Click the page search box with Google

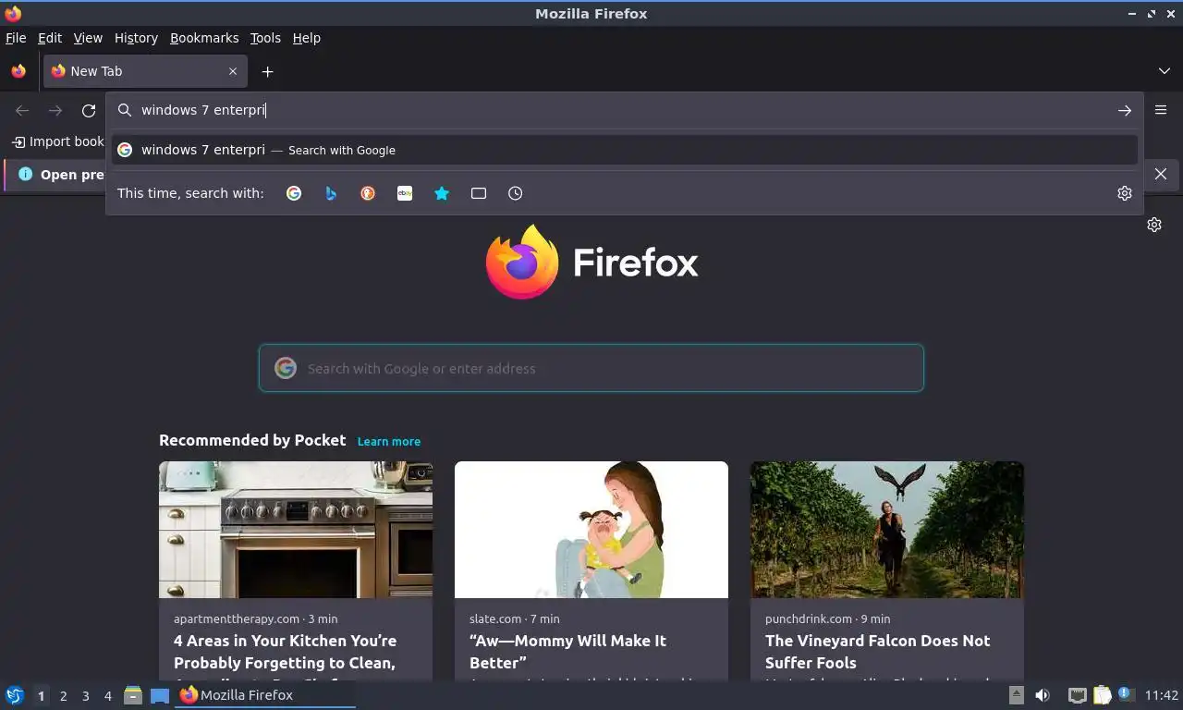[x=591, y=368]
